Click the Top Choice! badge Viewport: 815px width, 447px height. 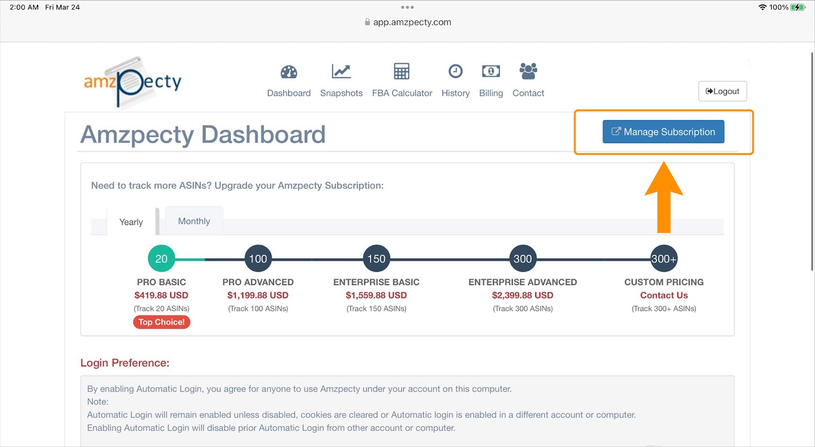coord(161,322)
